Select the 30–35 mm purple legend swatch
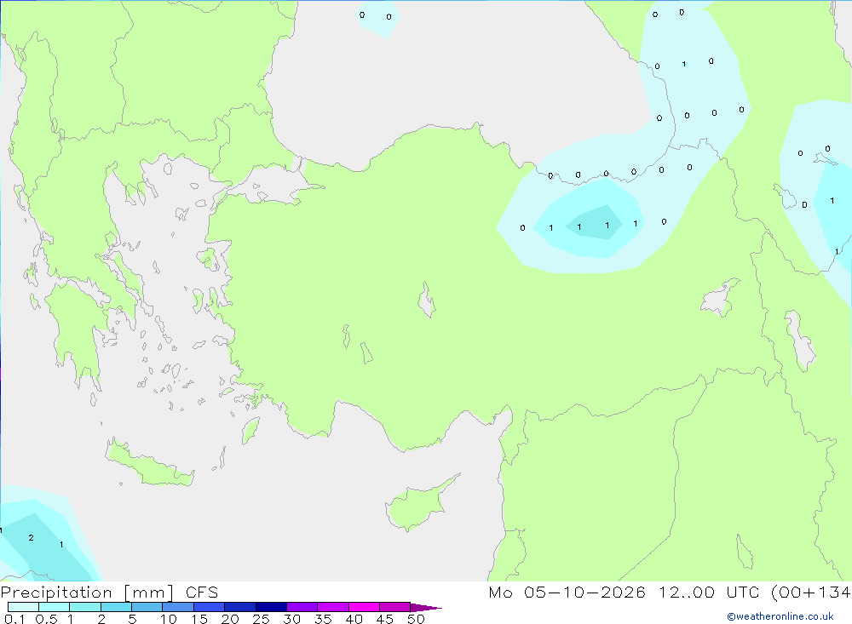The height and width of the screenshot is (624, 852). pyautogui.click(x=302, y=607)
